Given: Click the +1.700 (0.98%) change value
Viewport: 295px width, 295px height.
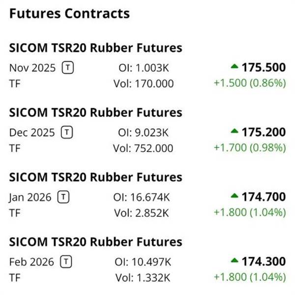Looking at the screenshot, I should 249,147.
